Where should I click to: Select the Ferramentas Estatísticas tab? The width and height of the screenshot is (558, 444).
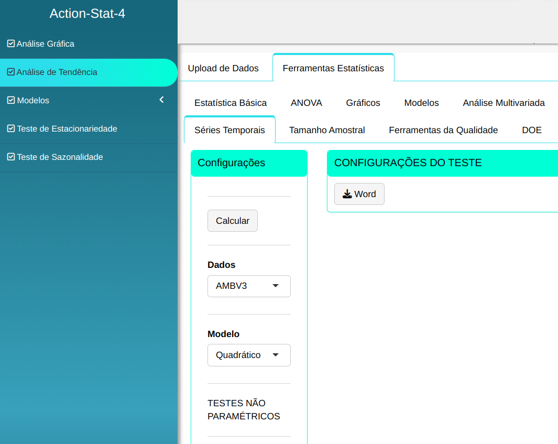point(333,68)
